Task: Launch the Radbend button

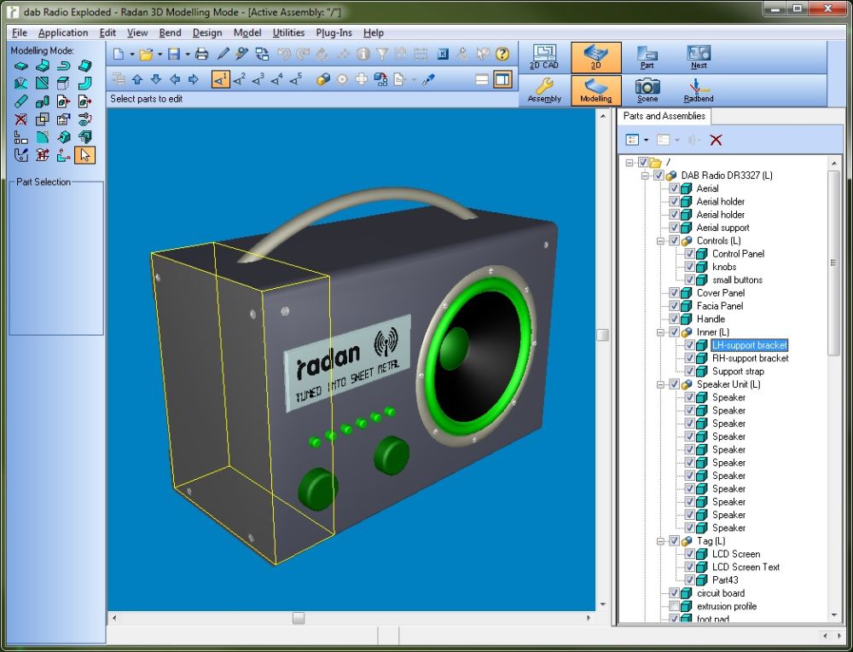Action: (699, 90)
